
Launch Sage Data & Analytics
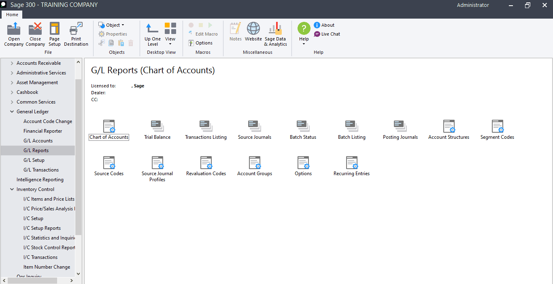pos(275,34)
